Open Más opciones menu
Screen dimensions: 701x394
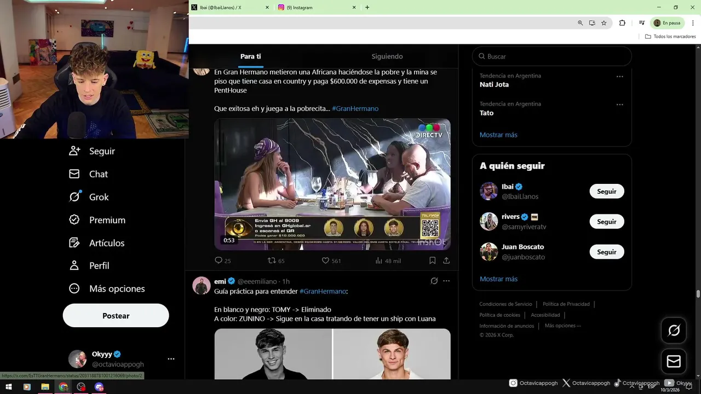pos(107,288)
